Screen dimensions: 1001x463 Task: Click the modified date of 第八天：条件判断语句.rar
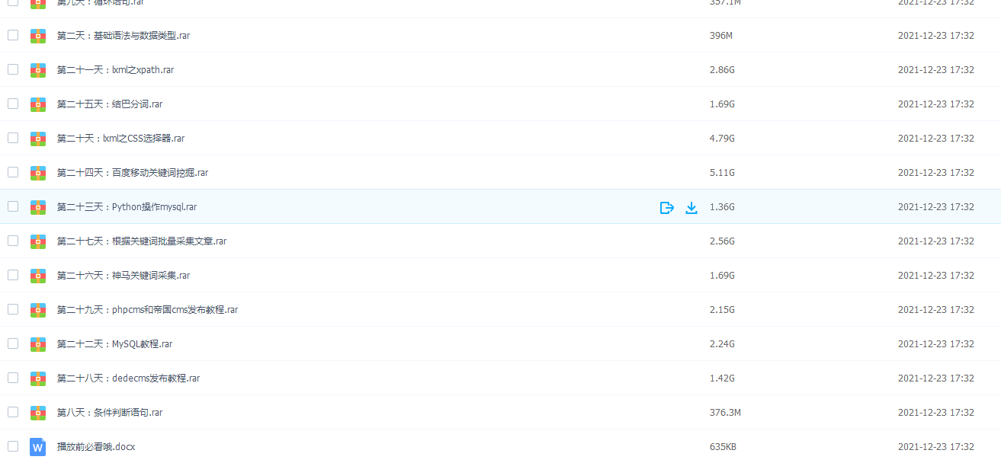tap(936, 413)
